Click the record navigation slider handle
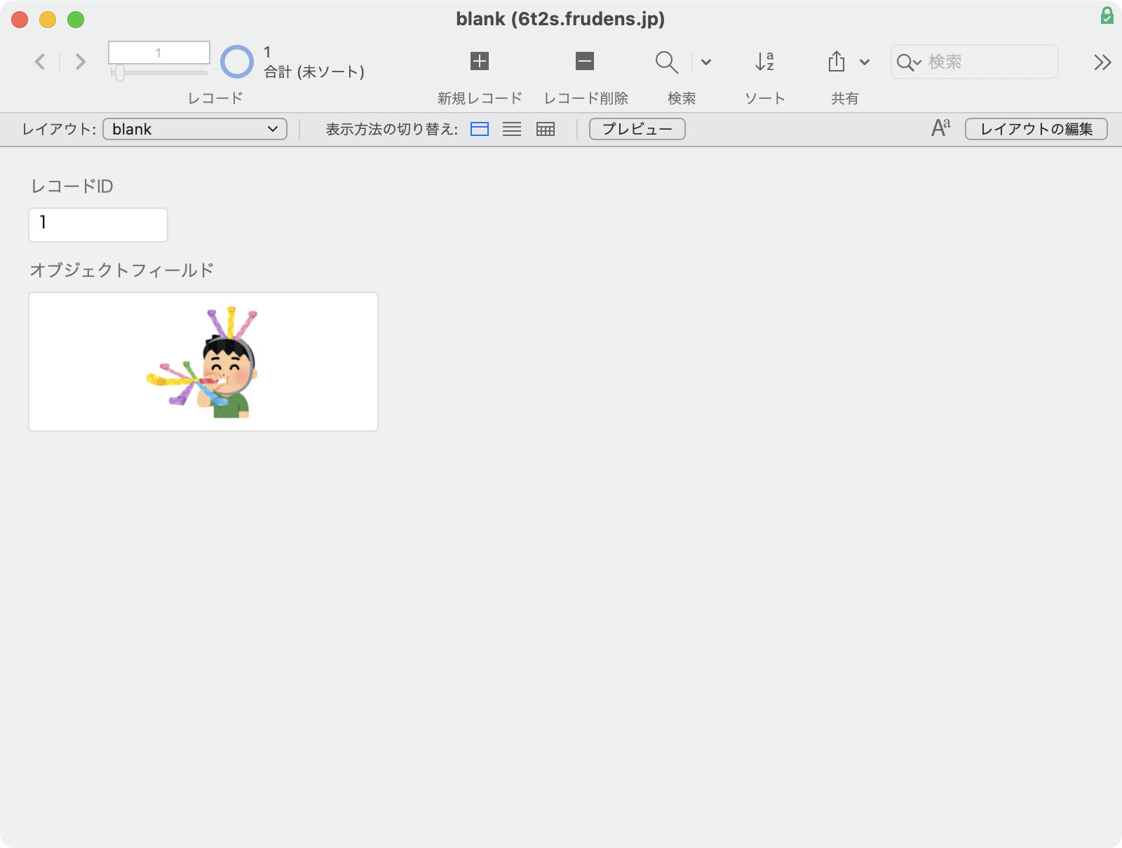 [119, 73]
